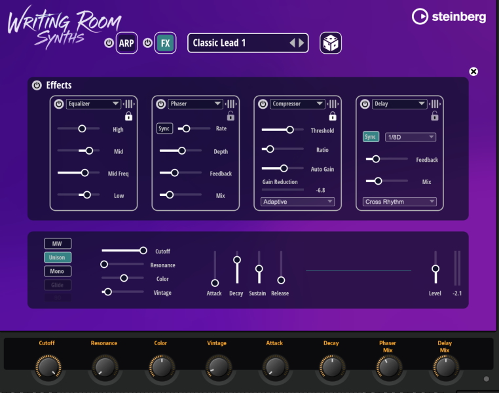This screenshot has height=393, width=499.
Task: Click the Release envelope fader handle
Action: tap(281, 280)
